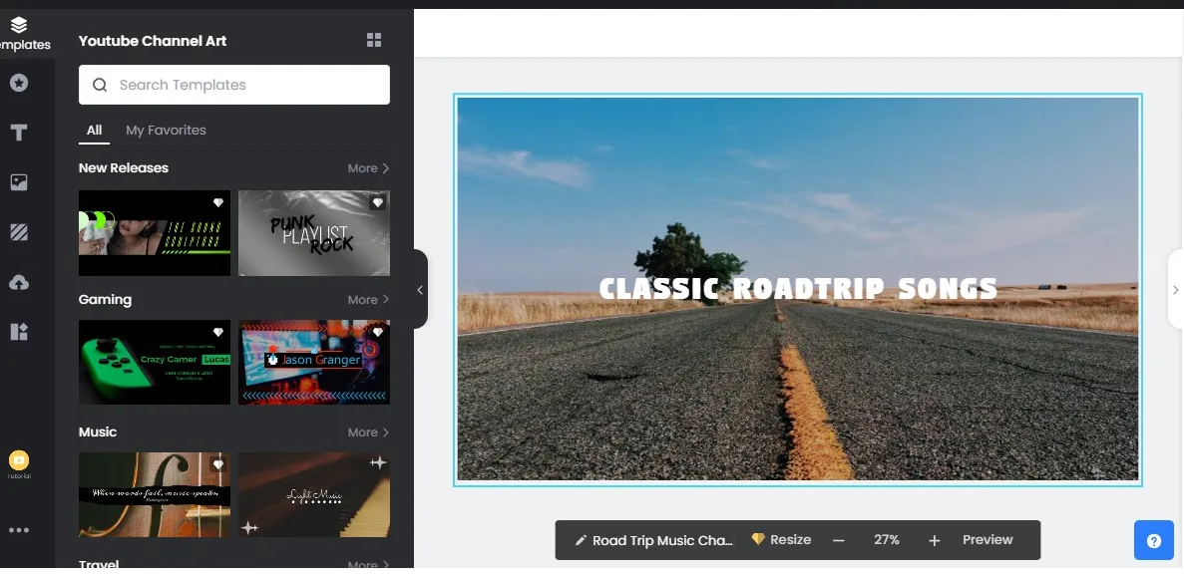Screen dimensions: 1184x575
Task: Zoom out with the minus button
Action: coord(839,540)
